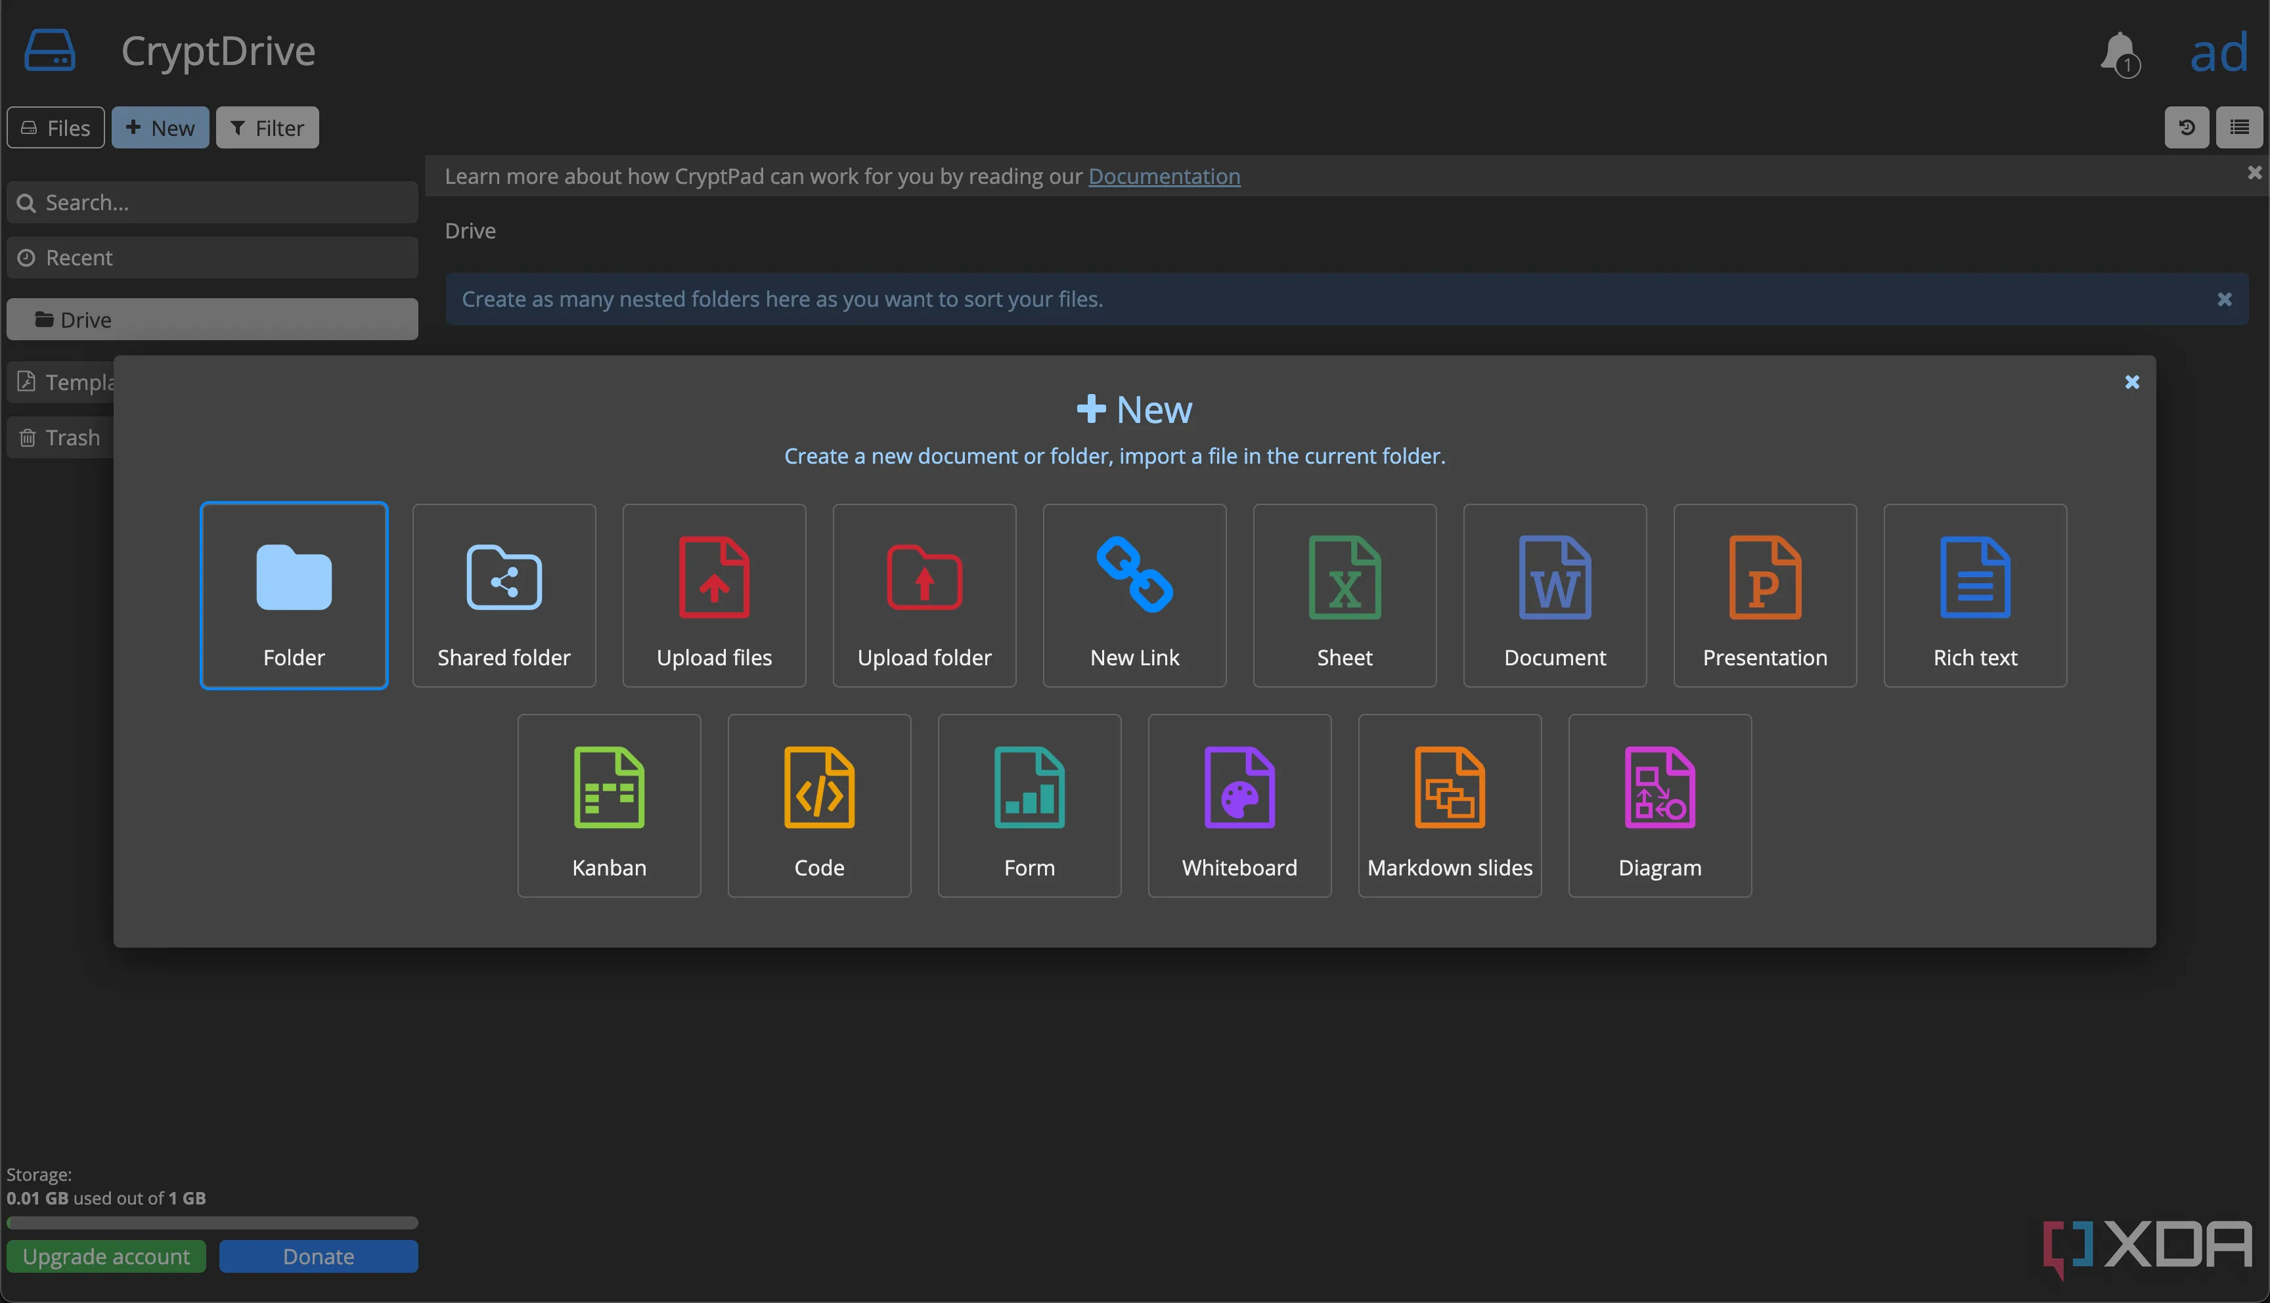
Task: Add a New Link
Action: click(1134, 595)
